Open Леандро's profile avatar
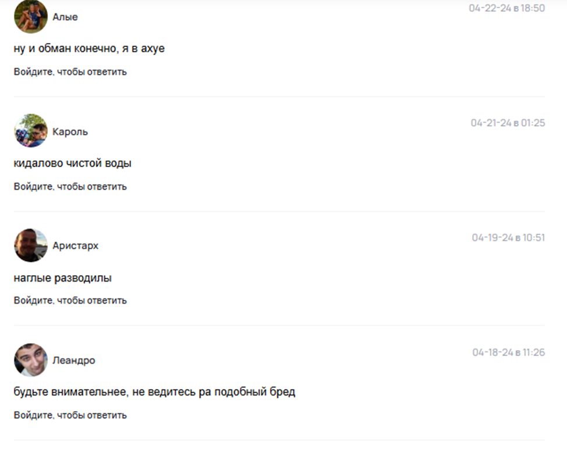 [x=31, y=360]
